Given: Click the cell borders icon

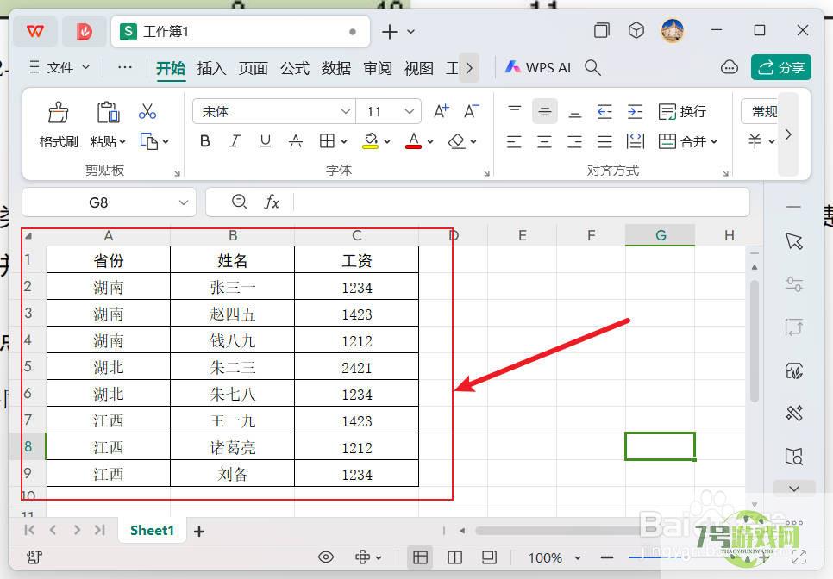Looking at the screenshot, I should pos(327,141).
